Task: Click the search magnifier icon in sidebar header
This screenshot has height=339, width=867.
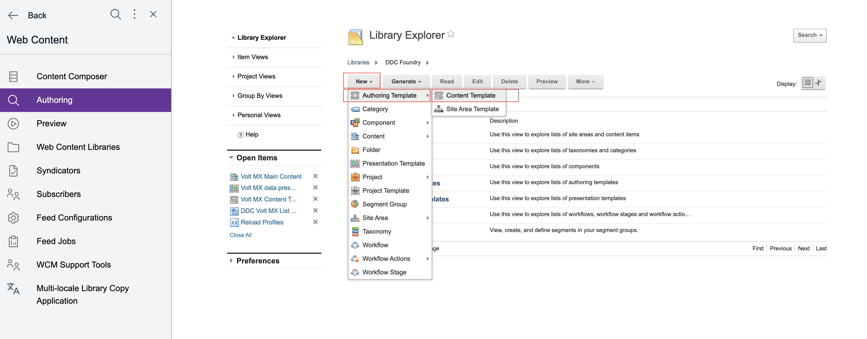Action: coord(115,14)
